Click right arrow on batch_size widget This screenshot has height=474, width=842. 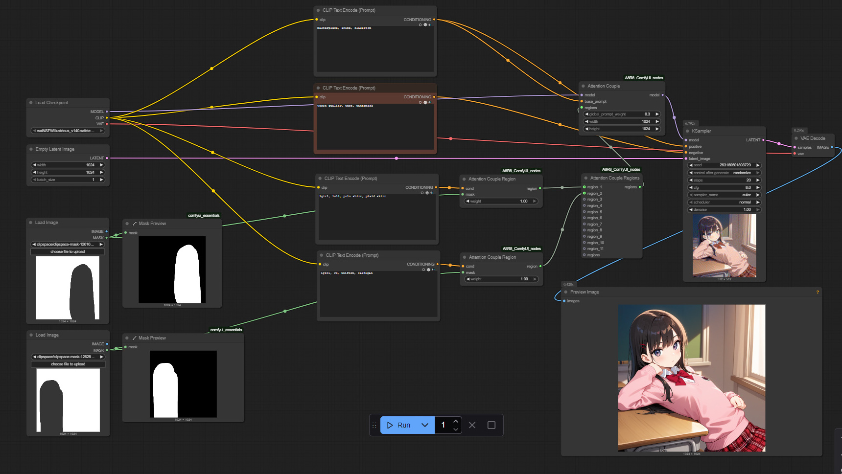tap(101, 180)
